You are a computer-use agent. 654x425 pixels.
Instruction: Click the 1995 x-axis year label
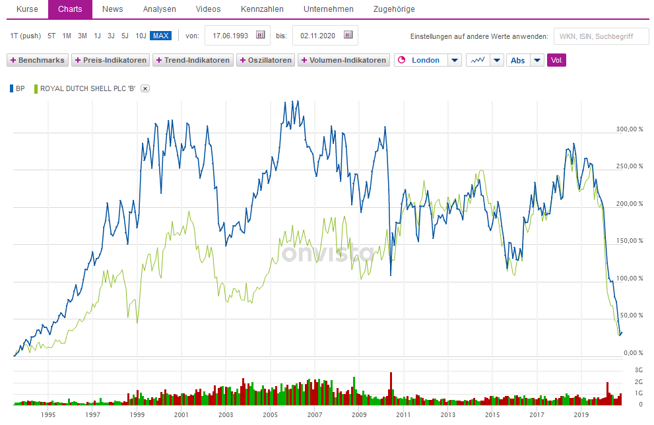(x=48, y=414)
